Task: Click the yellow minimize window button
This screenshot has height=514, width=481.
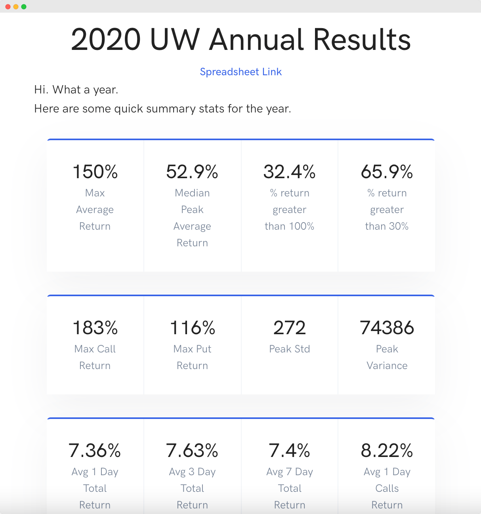Action: pos(16,7)
